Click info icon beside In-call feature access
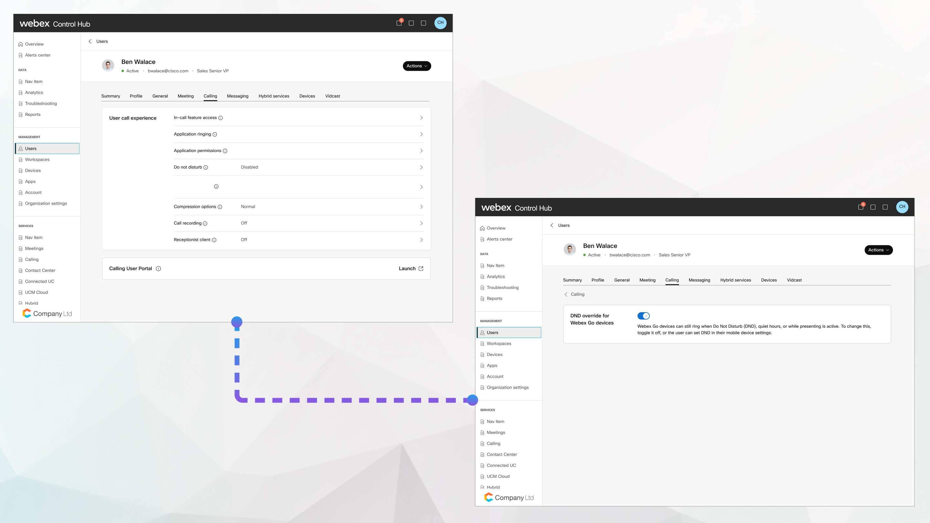The height and width of the screenshot is (523, 930). [221, 118]
